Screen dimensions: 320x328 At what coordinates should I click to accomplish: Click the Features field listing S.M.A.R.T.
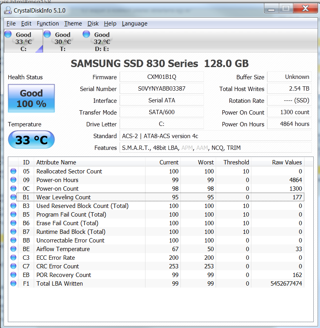point(216,148)
